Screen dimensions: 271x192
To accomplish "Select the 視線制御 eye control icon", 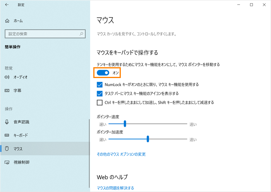I will point(7,162).
